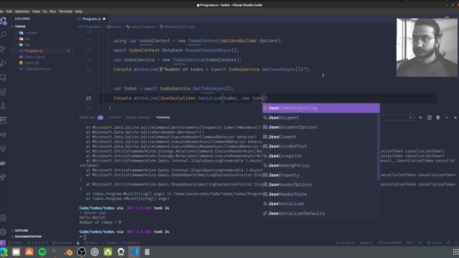Open the files manager in taskbar

16,252
